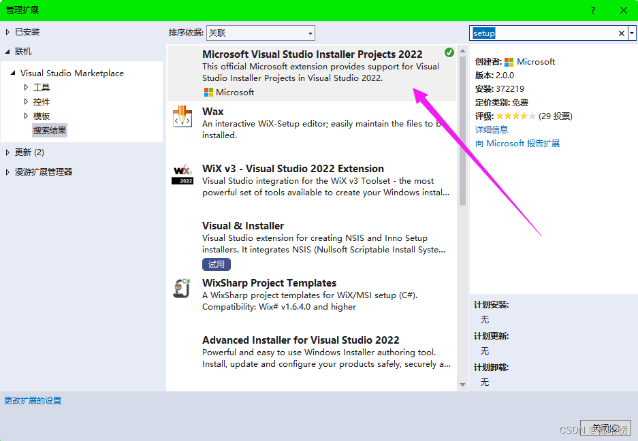Select the Visual Studio Marketplace tree item
This screenshot has height=441, width=638.
pyautogui.click(x=72, y=73)
